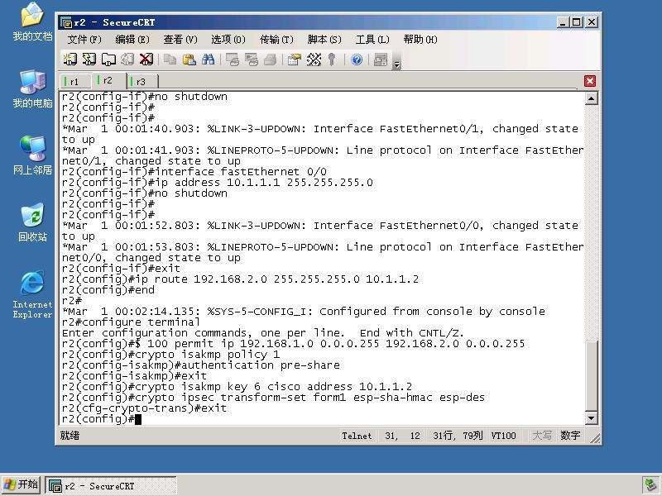Click the 'authentication pre-share' line
Viewport: 662px width, 496px height.
200,365
